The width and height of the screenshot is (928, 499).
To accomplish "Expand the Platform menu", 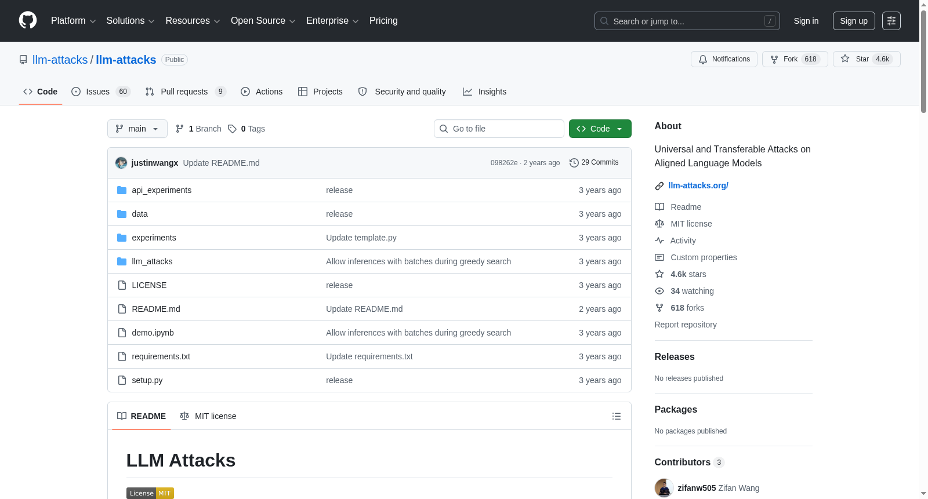I will (74, 21).
